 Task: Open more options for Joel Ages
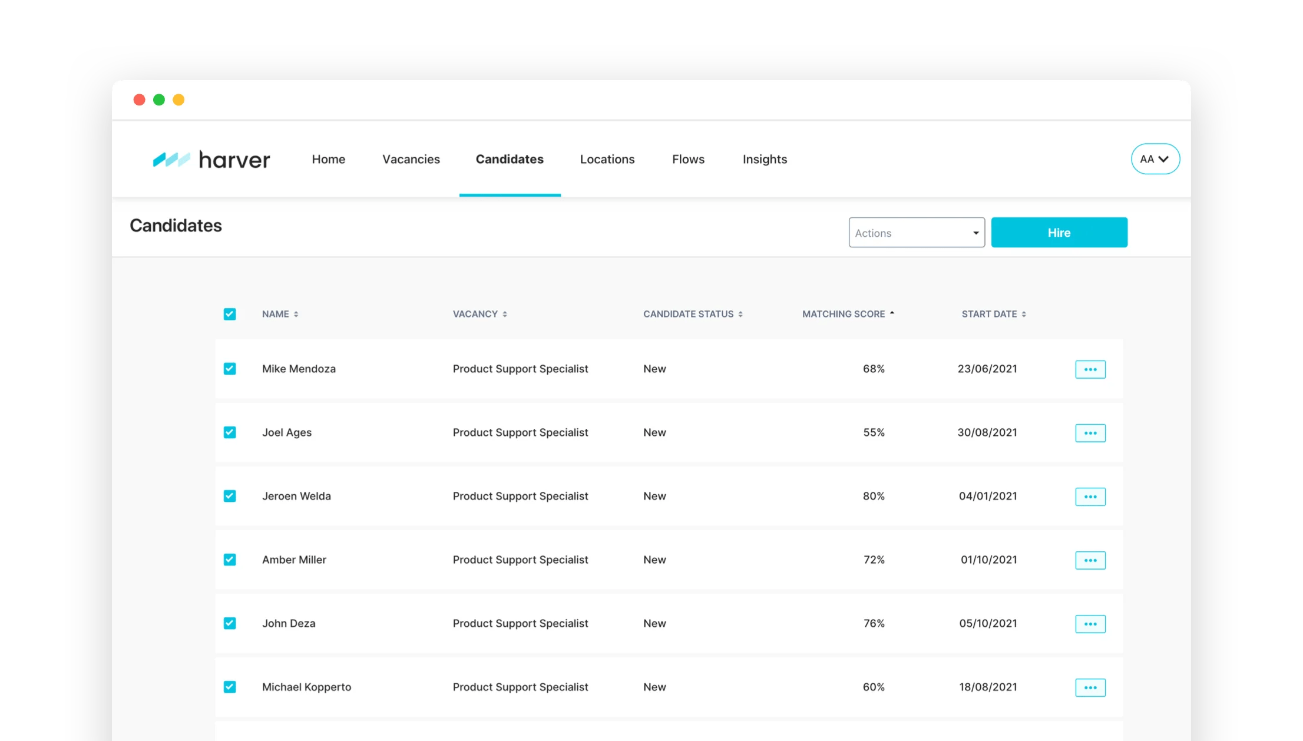(x=1090, y=433)
